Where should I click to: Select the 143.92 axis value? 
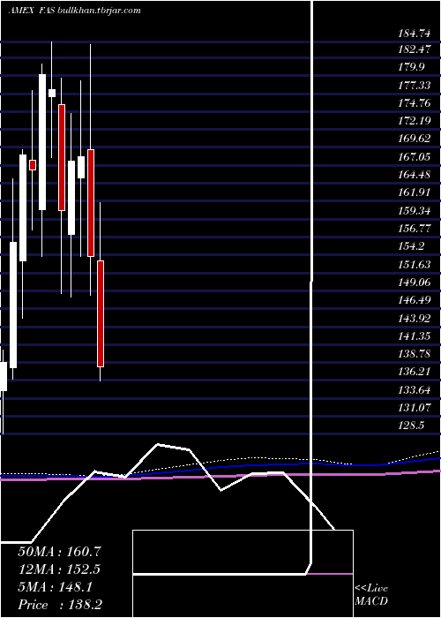(x=415, y=318)
